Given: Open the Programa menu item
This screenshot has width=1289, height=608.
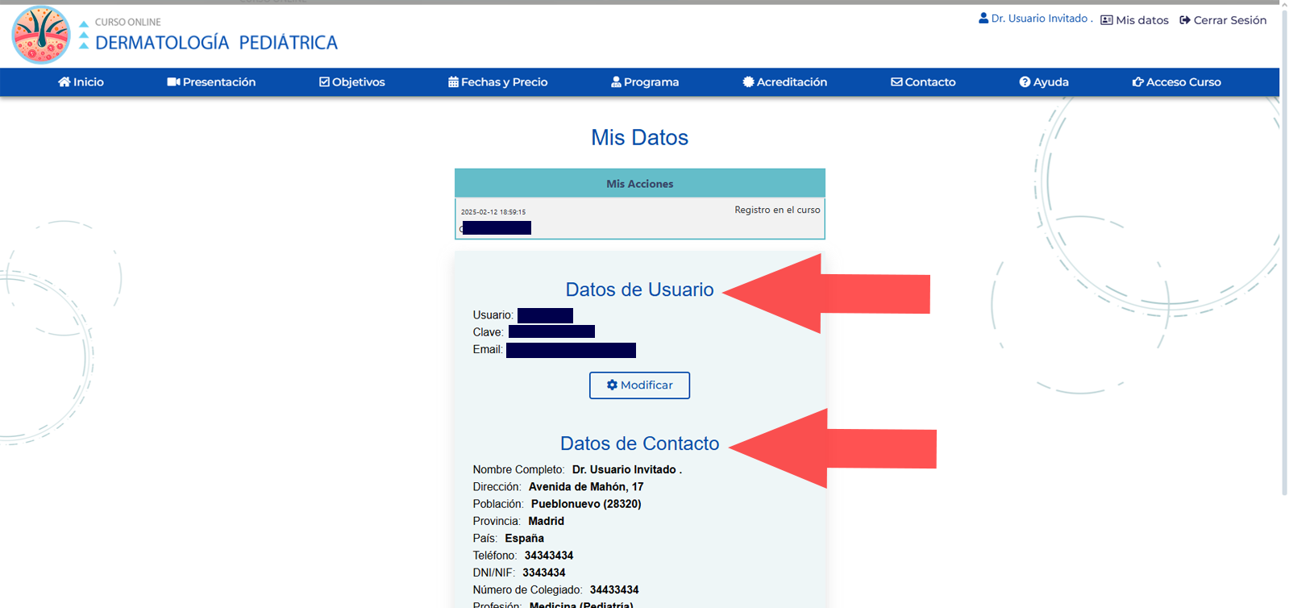Looking at the screenshot, I should pos(651,82).
